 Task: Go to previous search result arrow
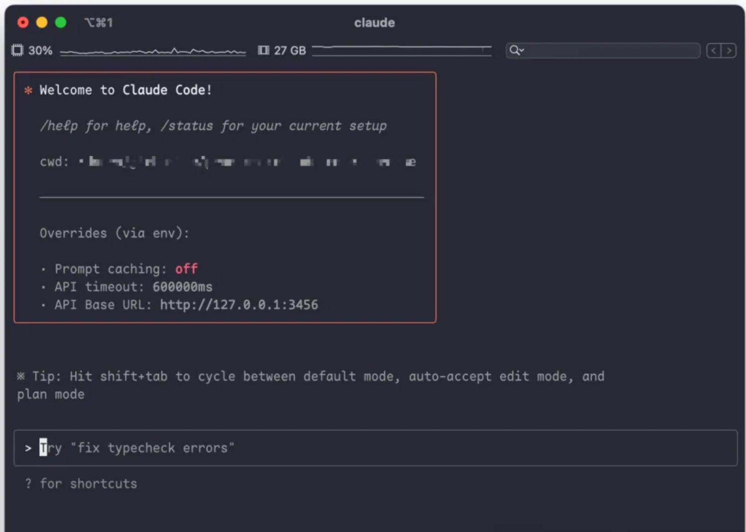pos(714,51)
